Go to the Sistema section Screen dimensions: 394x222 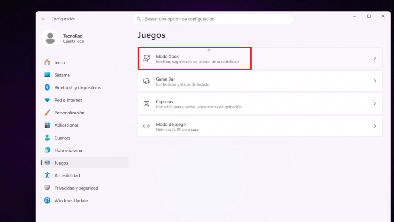84,75
